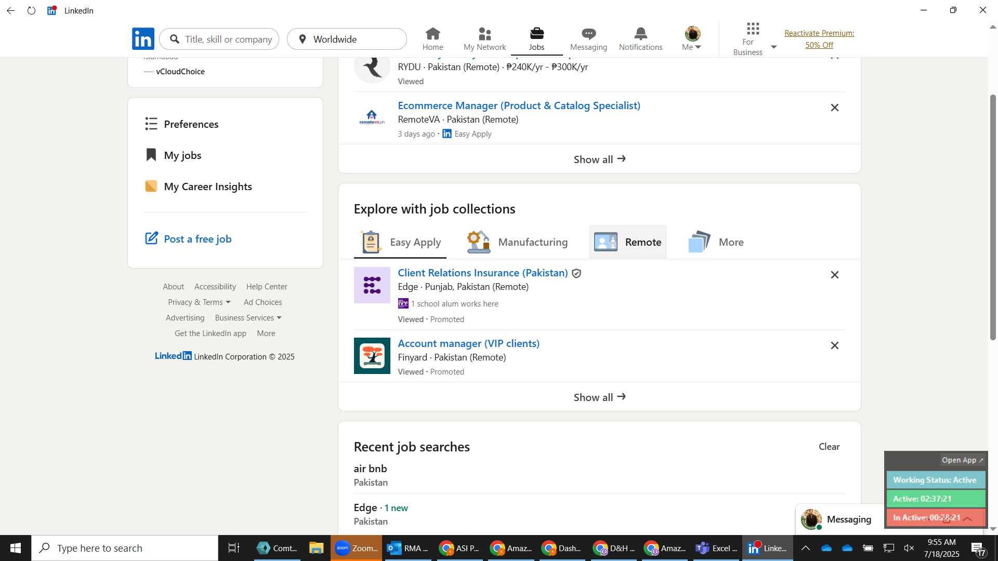Open Account manager (VIP clients) job

point(468,343)
